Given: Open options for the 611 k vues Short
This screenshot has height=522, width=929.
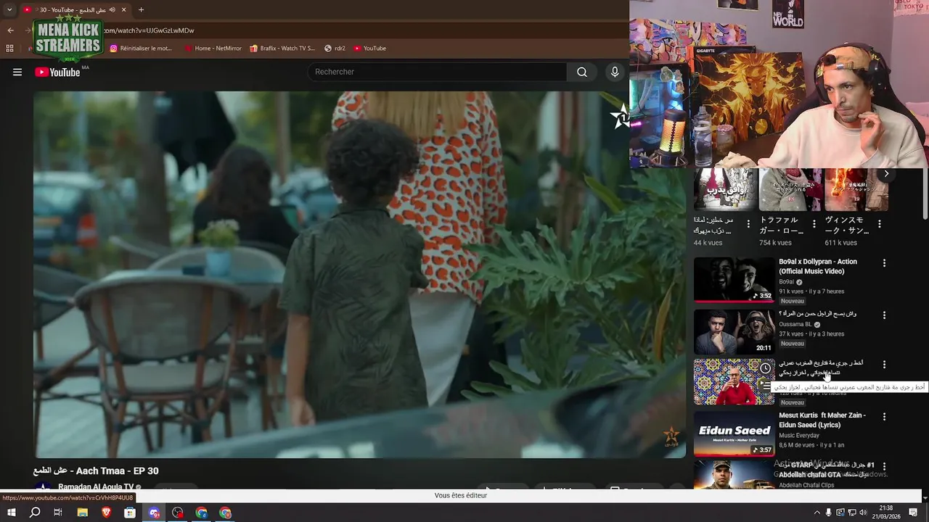Looking at the screenshot, I should (879, 224).
